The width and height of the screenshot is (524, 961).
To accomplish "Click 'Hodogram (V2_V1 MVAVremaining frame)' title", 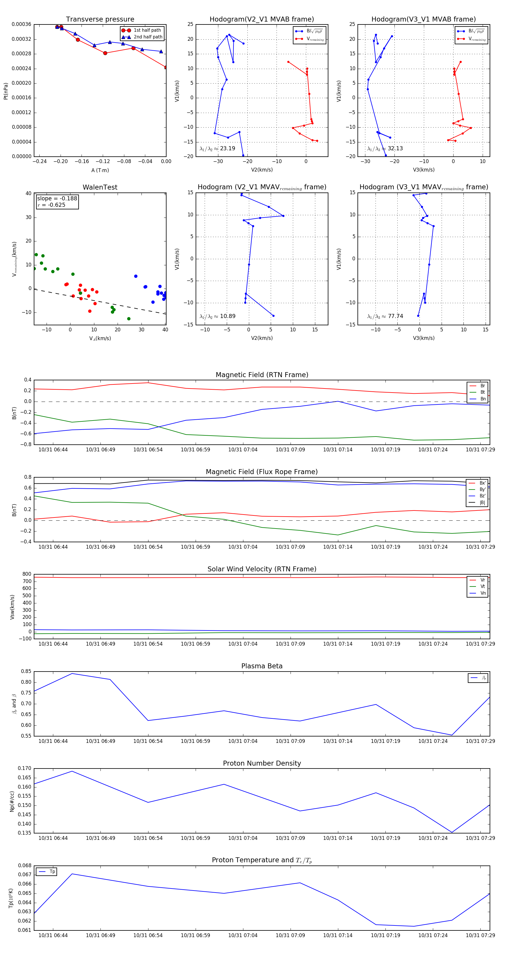I will point(262,187).
